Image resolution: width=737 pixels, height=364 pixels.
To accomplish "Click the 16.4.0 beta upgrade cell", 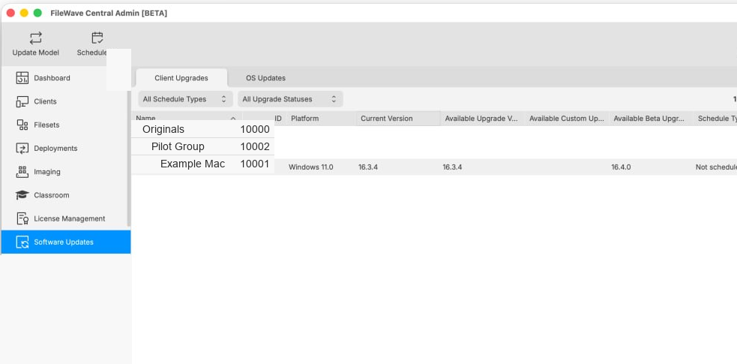I will pos(621,167).
